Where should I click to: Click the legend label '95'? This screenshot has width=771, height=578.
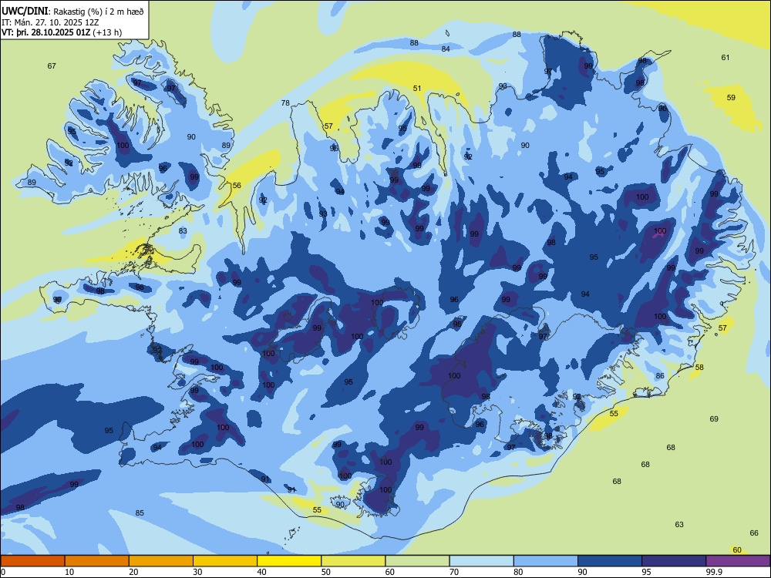tap(647, 572)
